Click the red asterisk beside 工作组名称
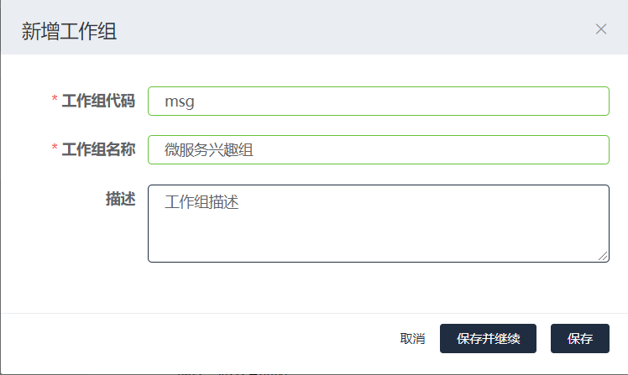 click(55, 149)
